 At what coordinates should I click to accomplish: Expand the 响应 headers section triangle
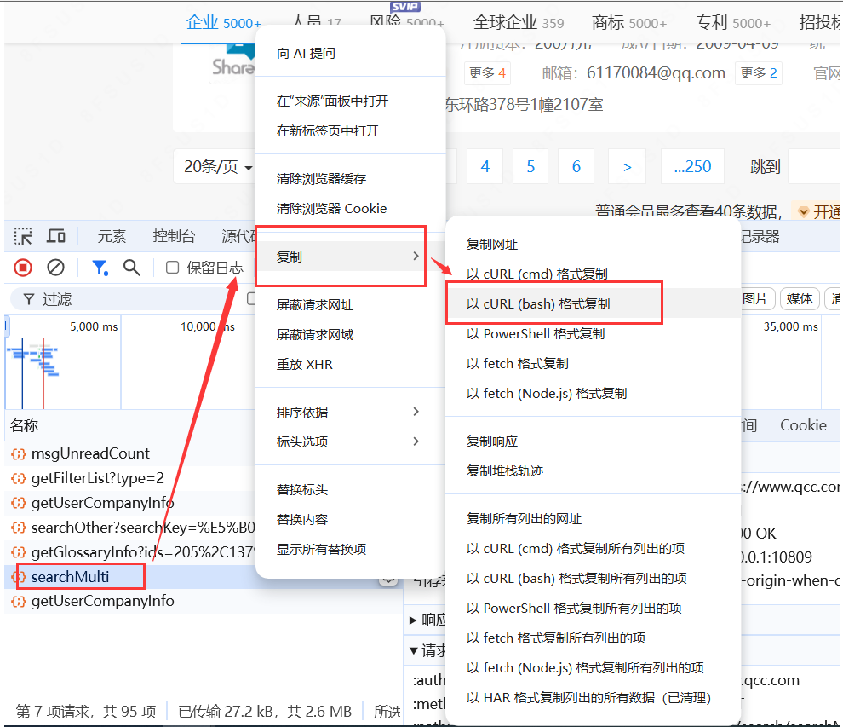click(x=413, y=620)
